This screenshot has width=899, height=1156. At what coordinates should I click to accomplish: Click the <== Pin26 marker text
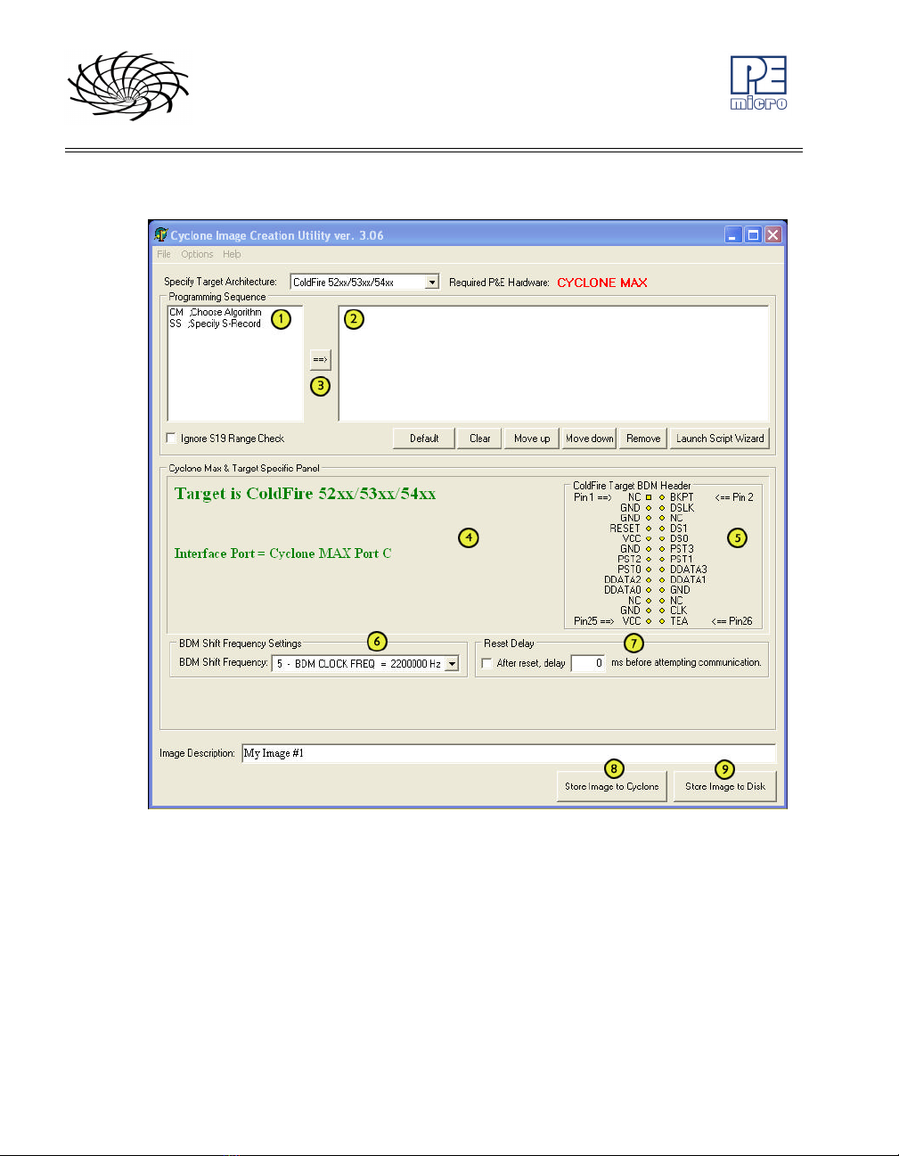731,621
